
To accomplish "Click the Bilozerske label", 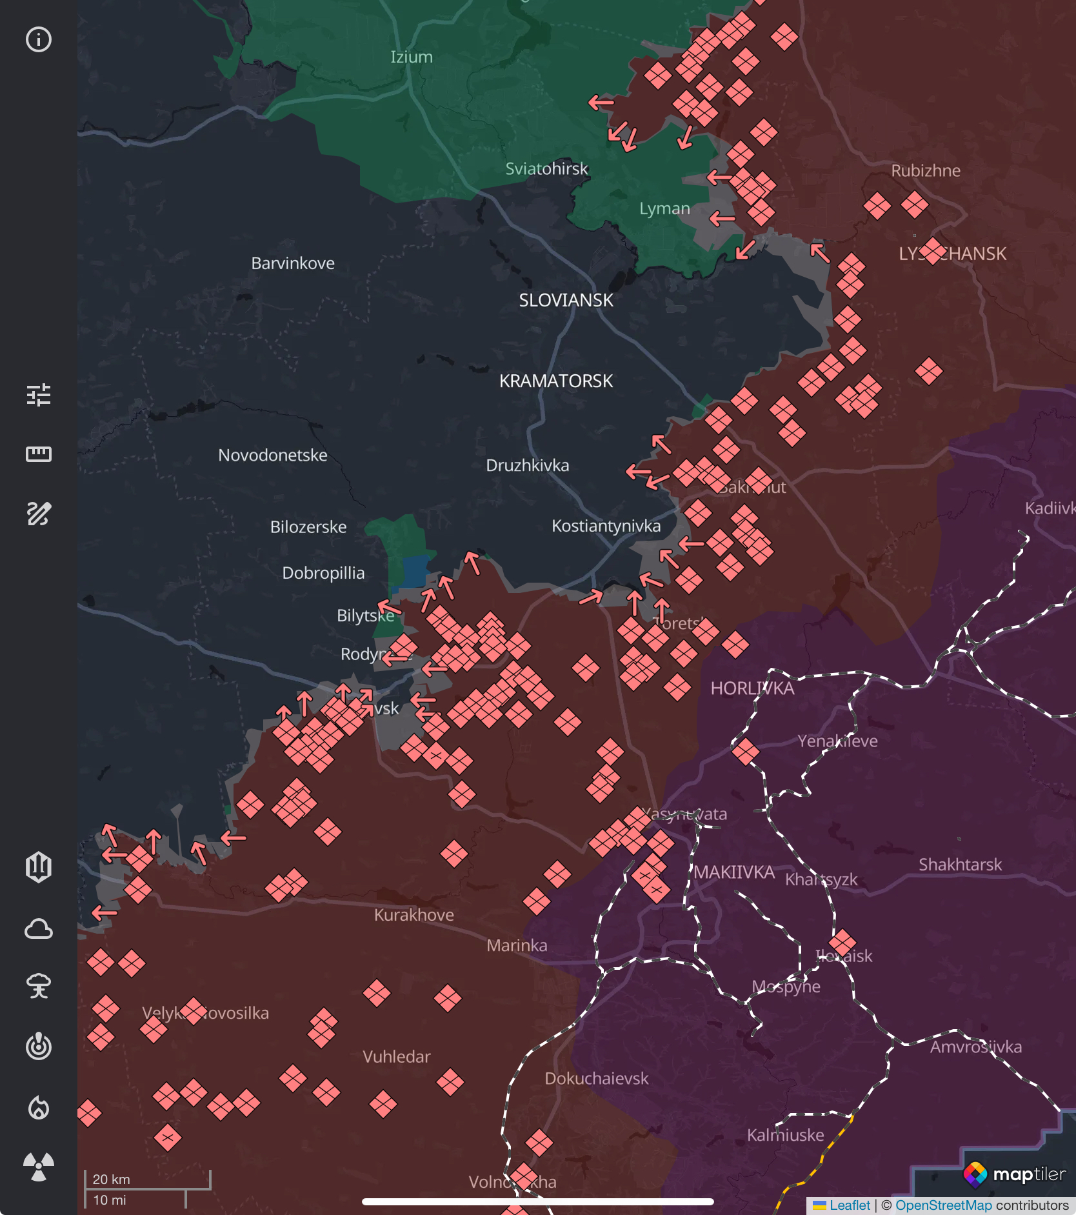I will [x=308, y=527].
